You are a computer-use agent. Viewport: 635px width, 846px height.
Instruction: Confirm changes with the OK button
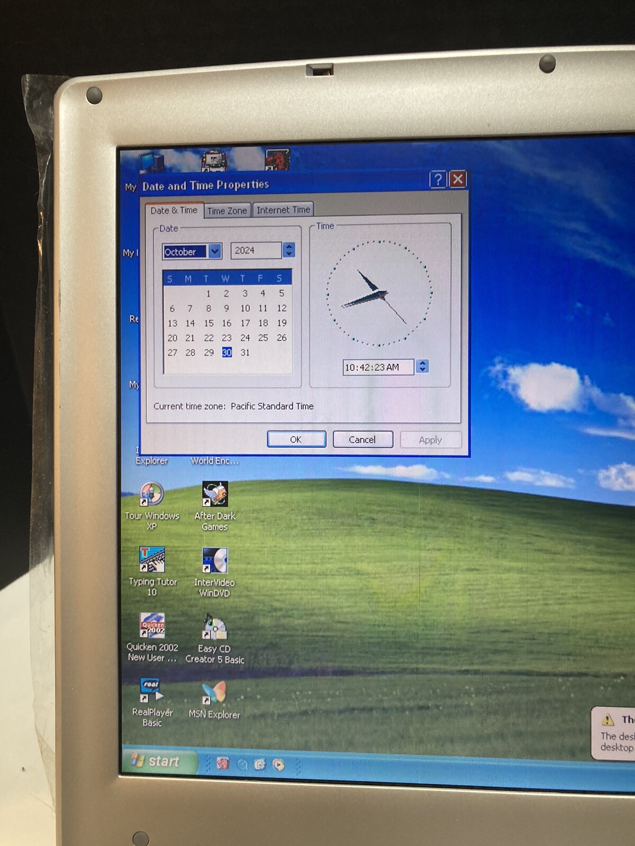click(x=296, y=439)
